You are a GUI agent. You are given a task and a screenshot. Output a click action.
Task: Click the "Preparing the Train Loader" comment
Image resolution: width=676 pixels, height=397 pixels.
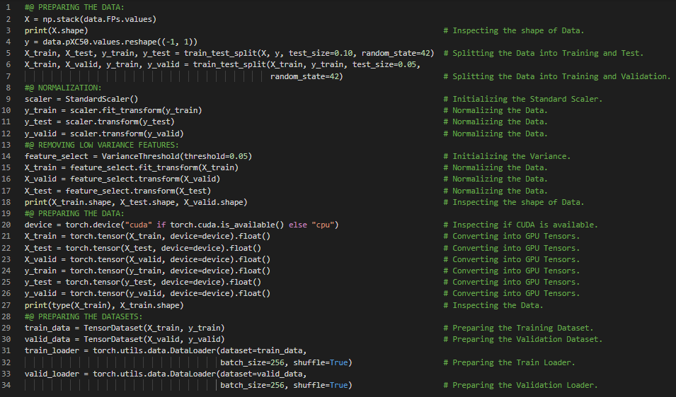tap(513, 362)
